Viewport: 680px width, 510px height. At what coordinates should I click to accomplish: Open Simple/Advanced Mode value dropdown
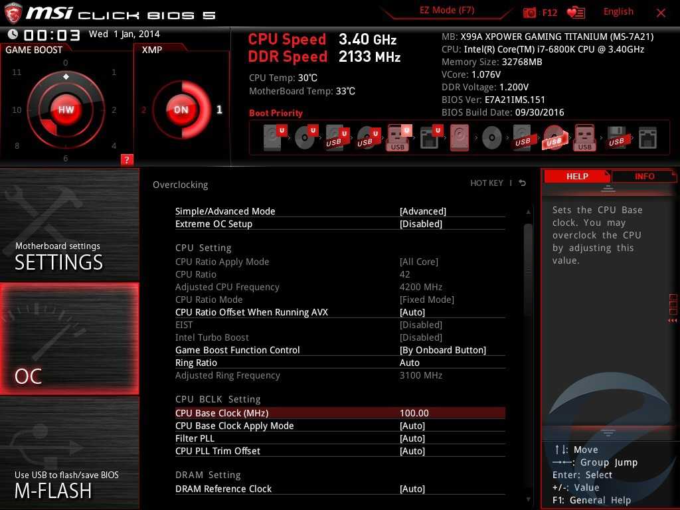coord(422,211)
